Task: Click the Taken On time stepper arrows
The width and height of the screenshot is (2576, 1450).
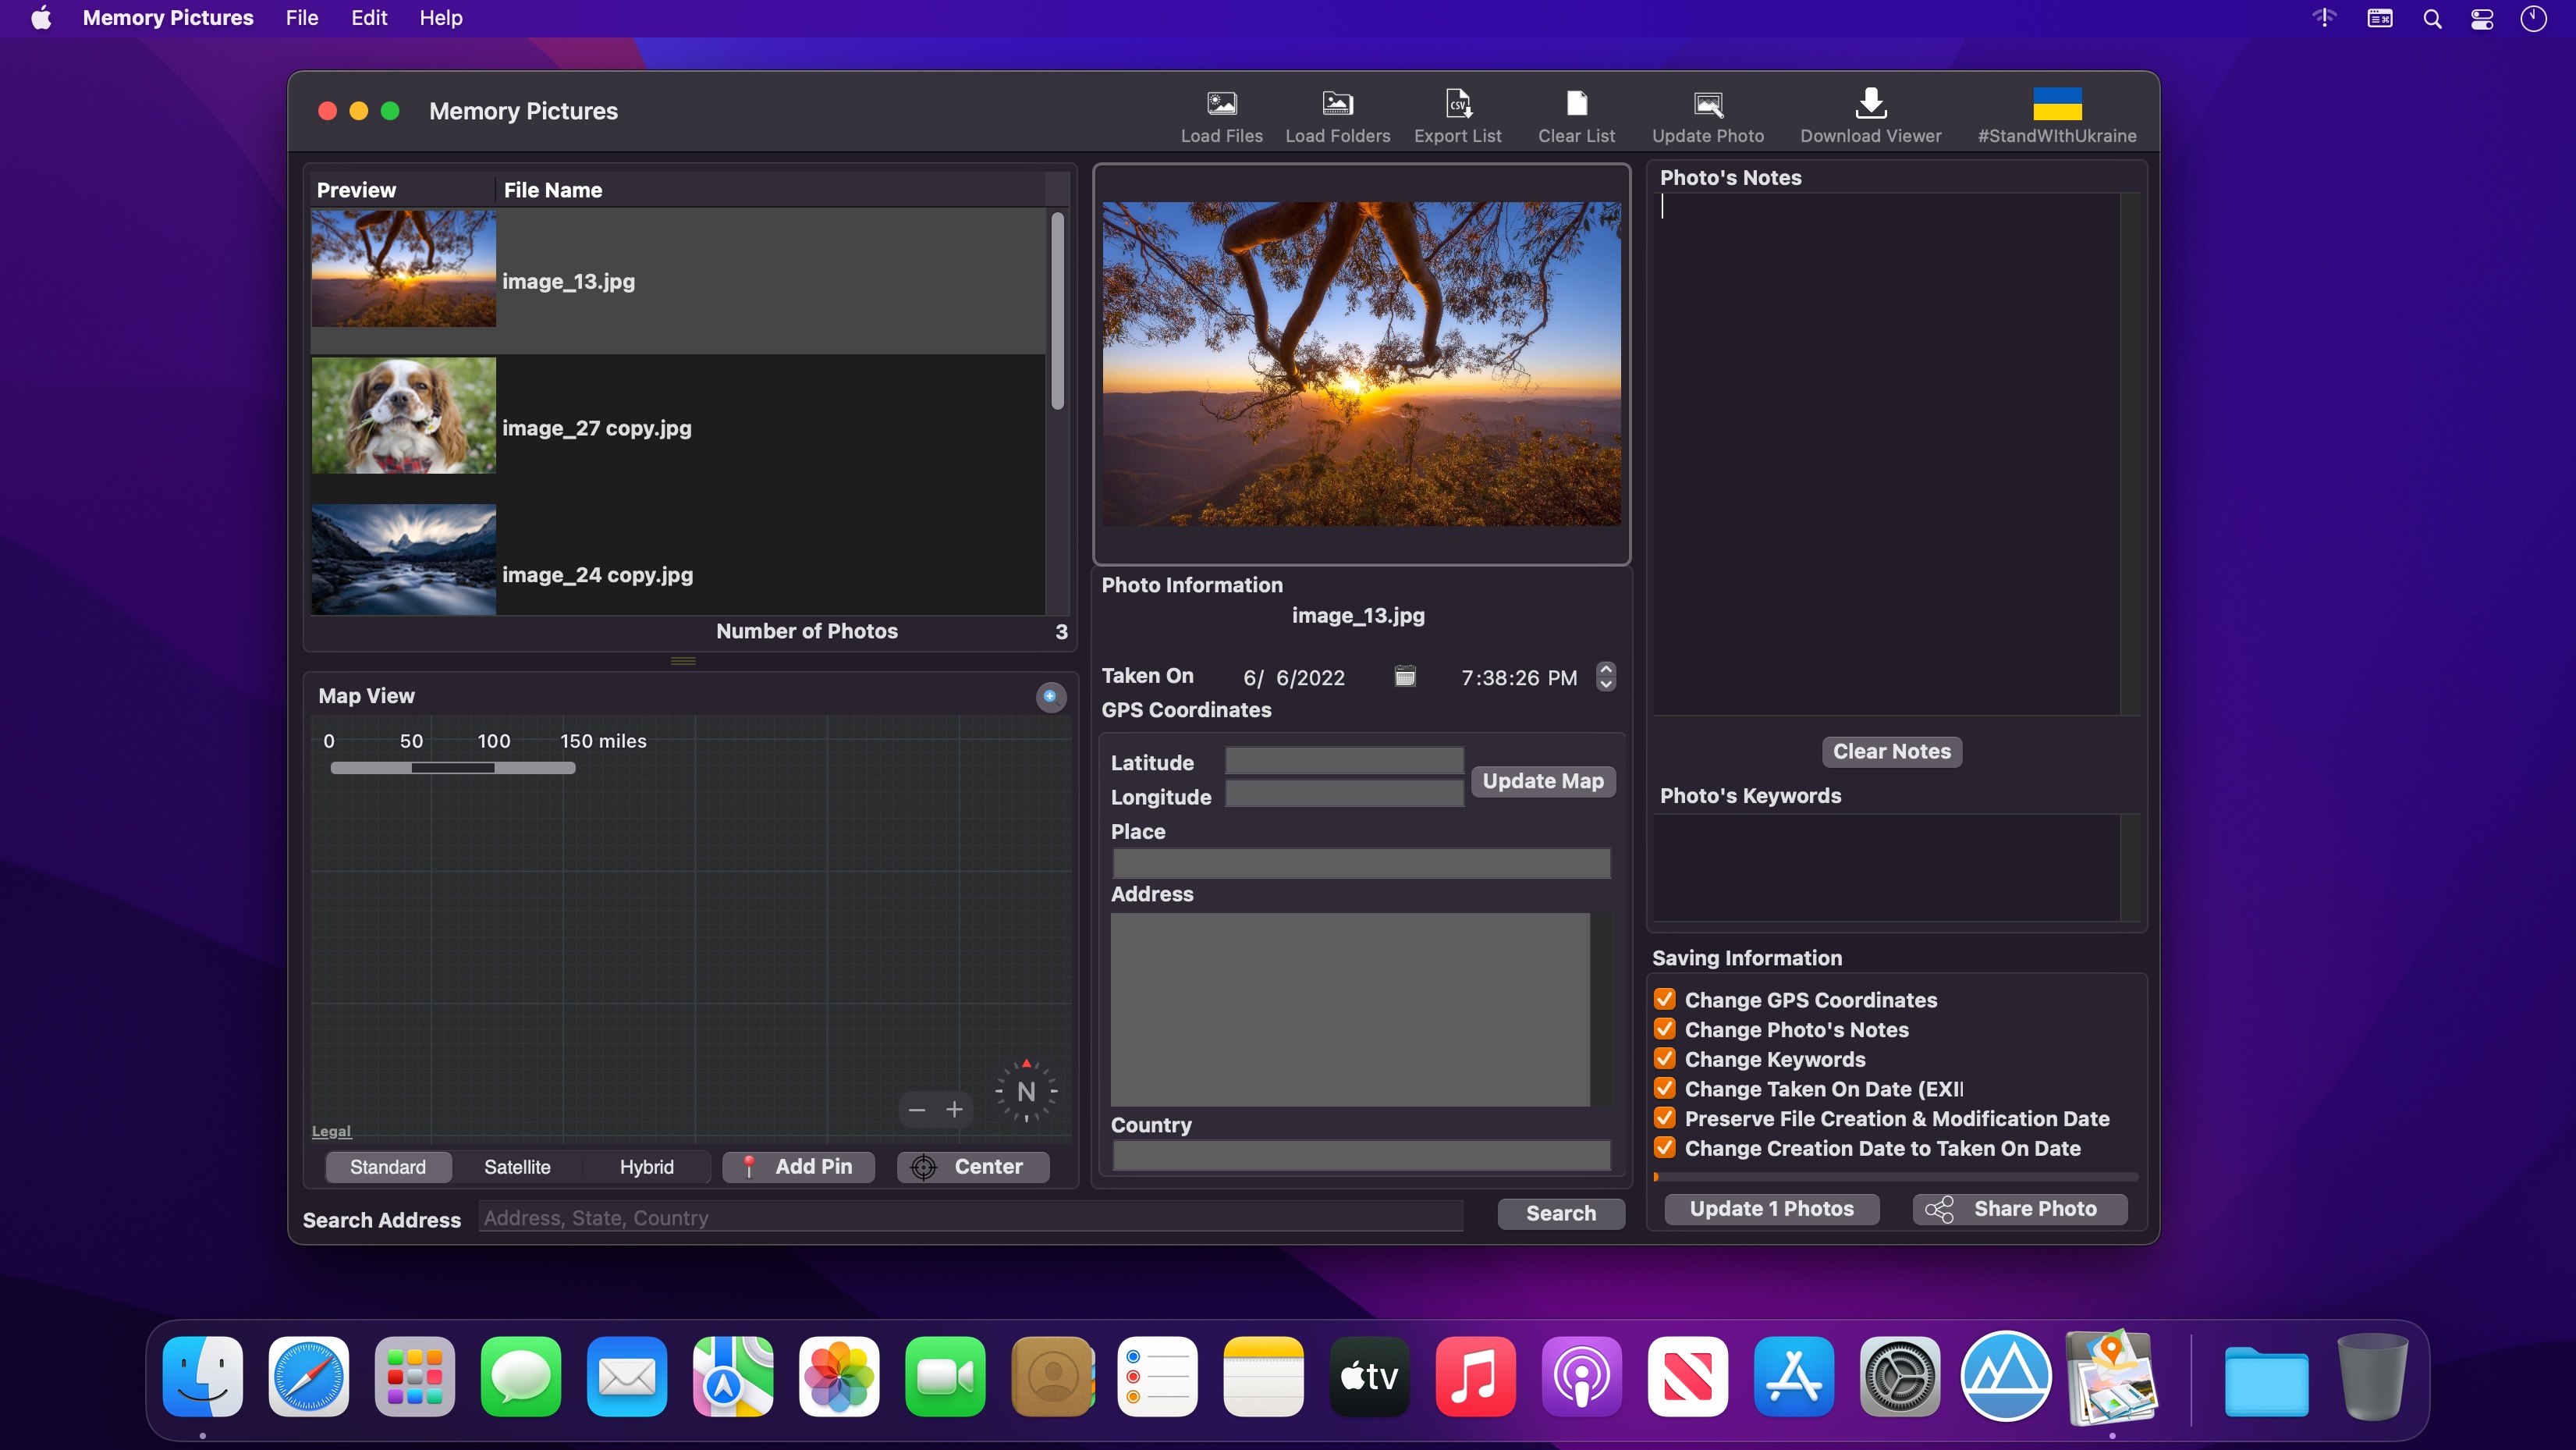Action: pyautogui.click(x=1606, y=677)
